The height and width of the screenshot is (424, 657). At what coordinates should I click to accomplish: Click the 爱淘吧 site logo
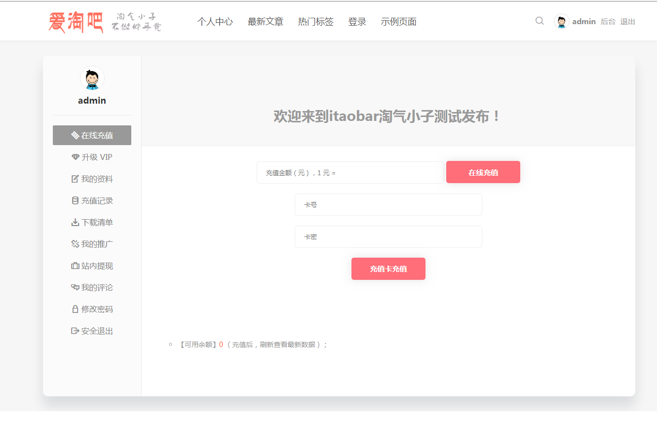(76, 22)
